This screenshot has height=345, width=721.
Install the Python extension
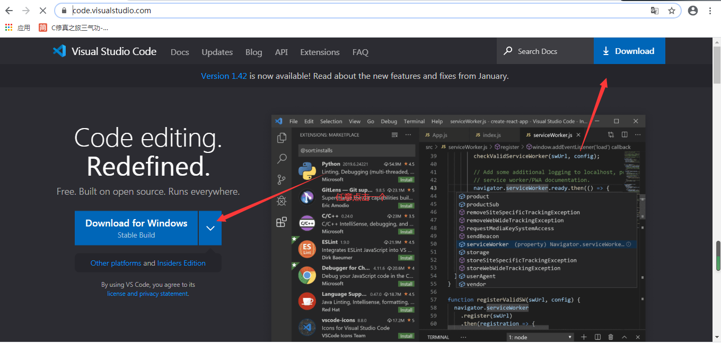click(x=407, y=180)
